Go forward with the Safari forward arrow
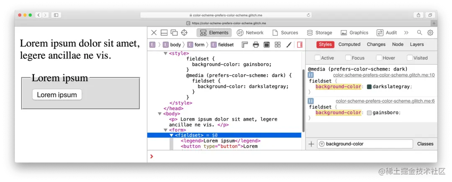Screen dimensions: 452x182 (45, 15)
